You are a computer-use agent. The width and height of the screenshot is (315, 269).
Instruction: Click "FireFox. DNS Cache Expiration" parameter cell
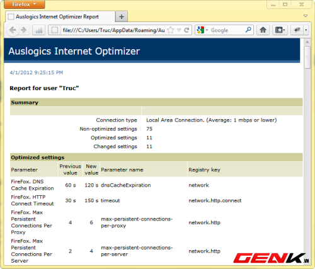[x=32, y=185]
